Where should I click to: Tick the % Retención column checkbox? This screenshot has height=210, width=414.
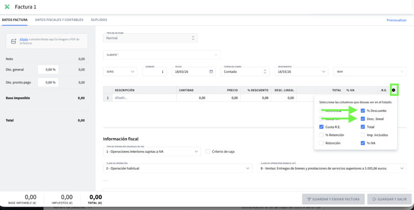click(x=321, y=135)
